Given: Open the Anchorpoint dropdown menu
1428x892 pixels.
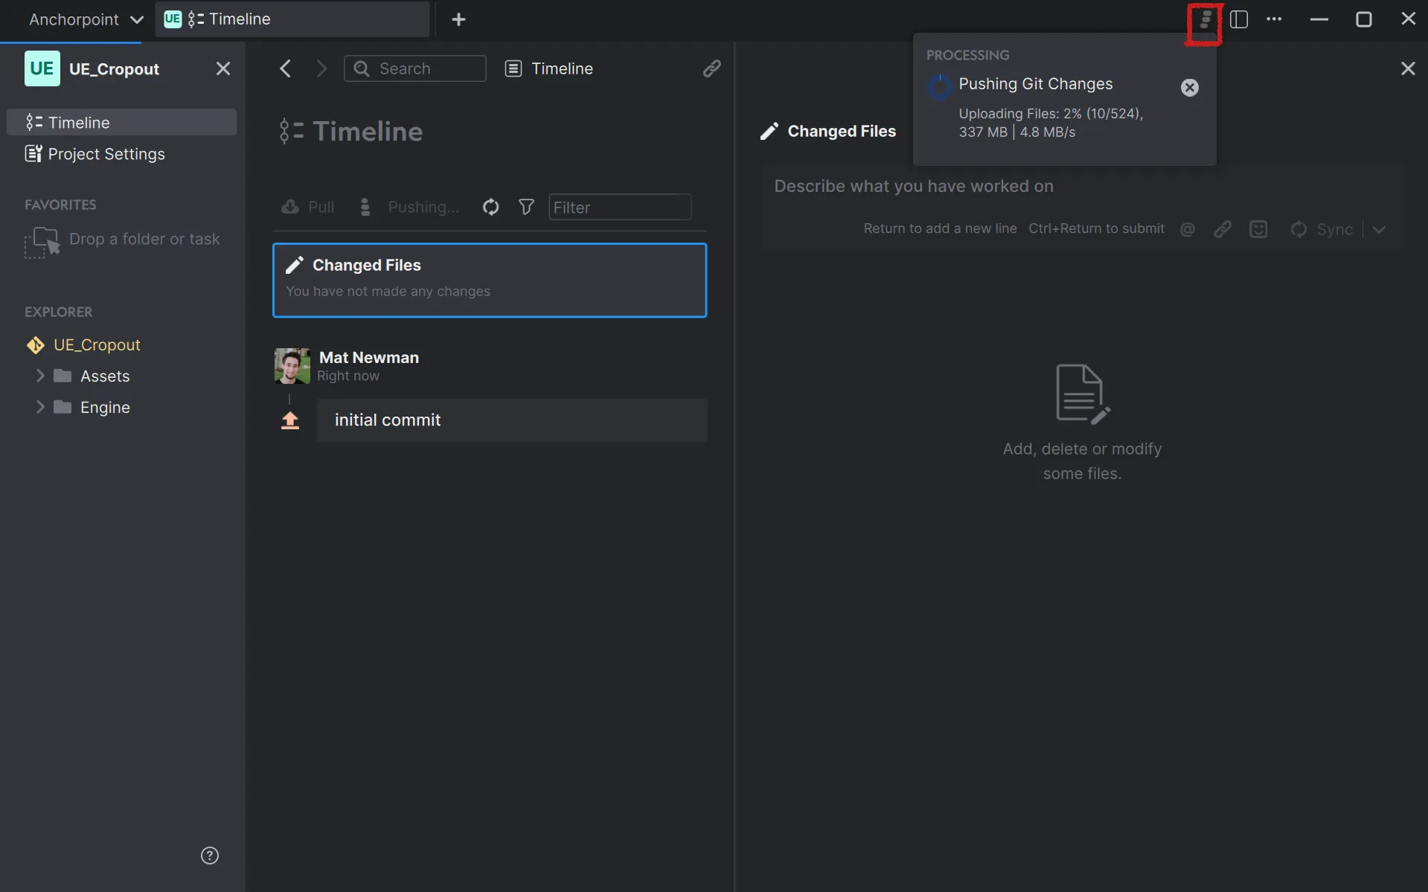Looking at the screenshot, I should 84,19.
